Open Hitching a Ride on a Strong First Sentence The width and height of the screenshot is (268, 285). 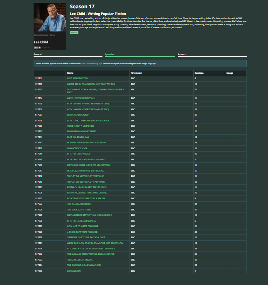click(91, 249)
